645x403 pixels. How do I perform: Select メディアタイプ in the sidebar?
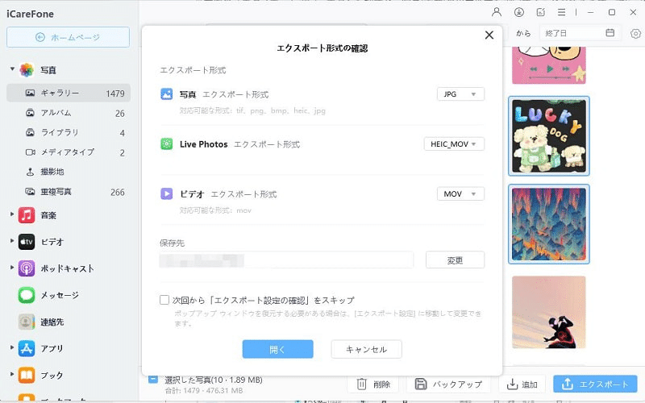tap(69, 152)
